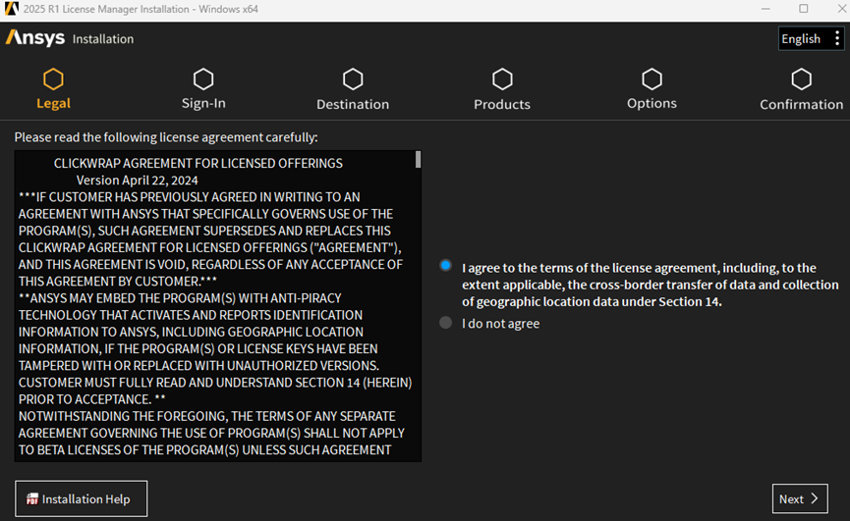
Task: Select the agree to license terms radio button
Action: point(445,266)
